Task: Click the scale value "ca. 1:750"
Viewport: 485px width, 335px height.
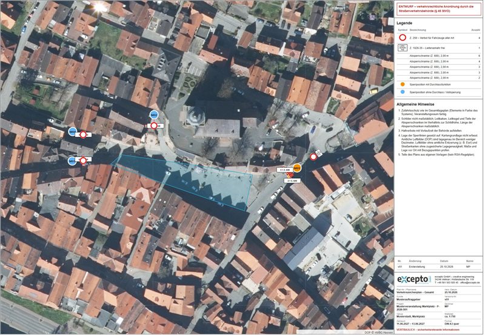Action: pyautogui.click(x=450, y=316)
